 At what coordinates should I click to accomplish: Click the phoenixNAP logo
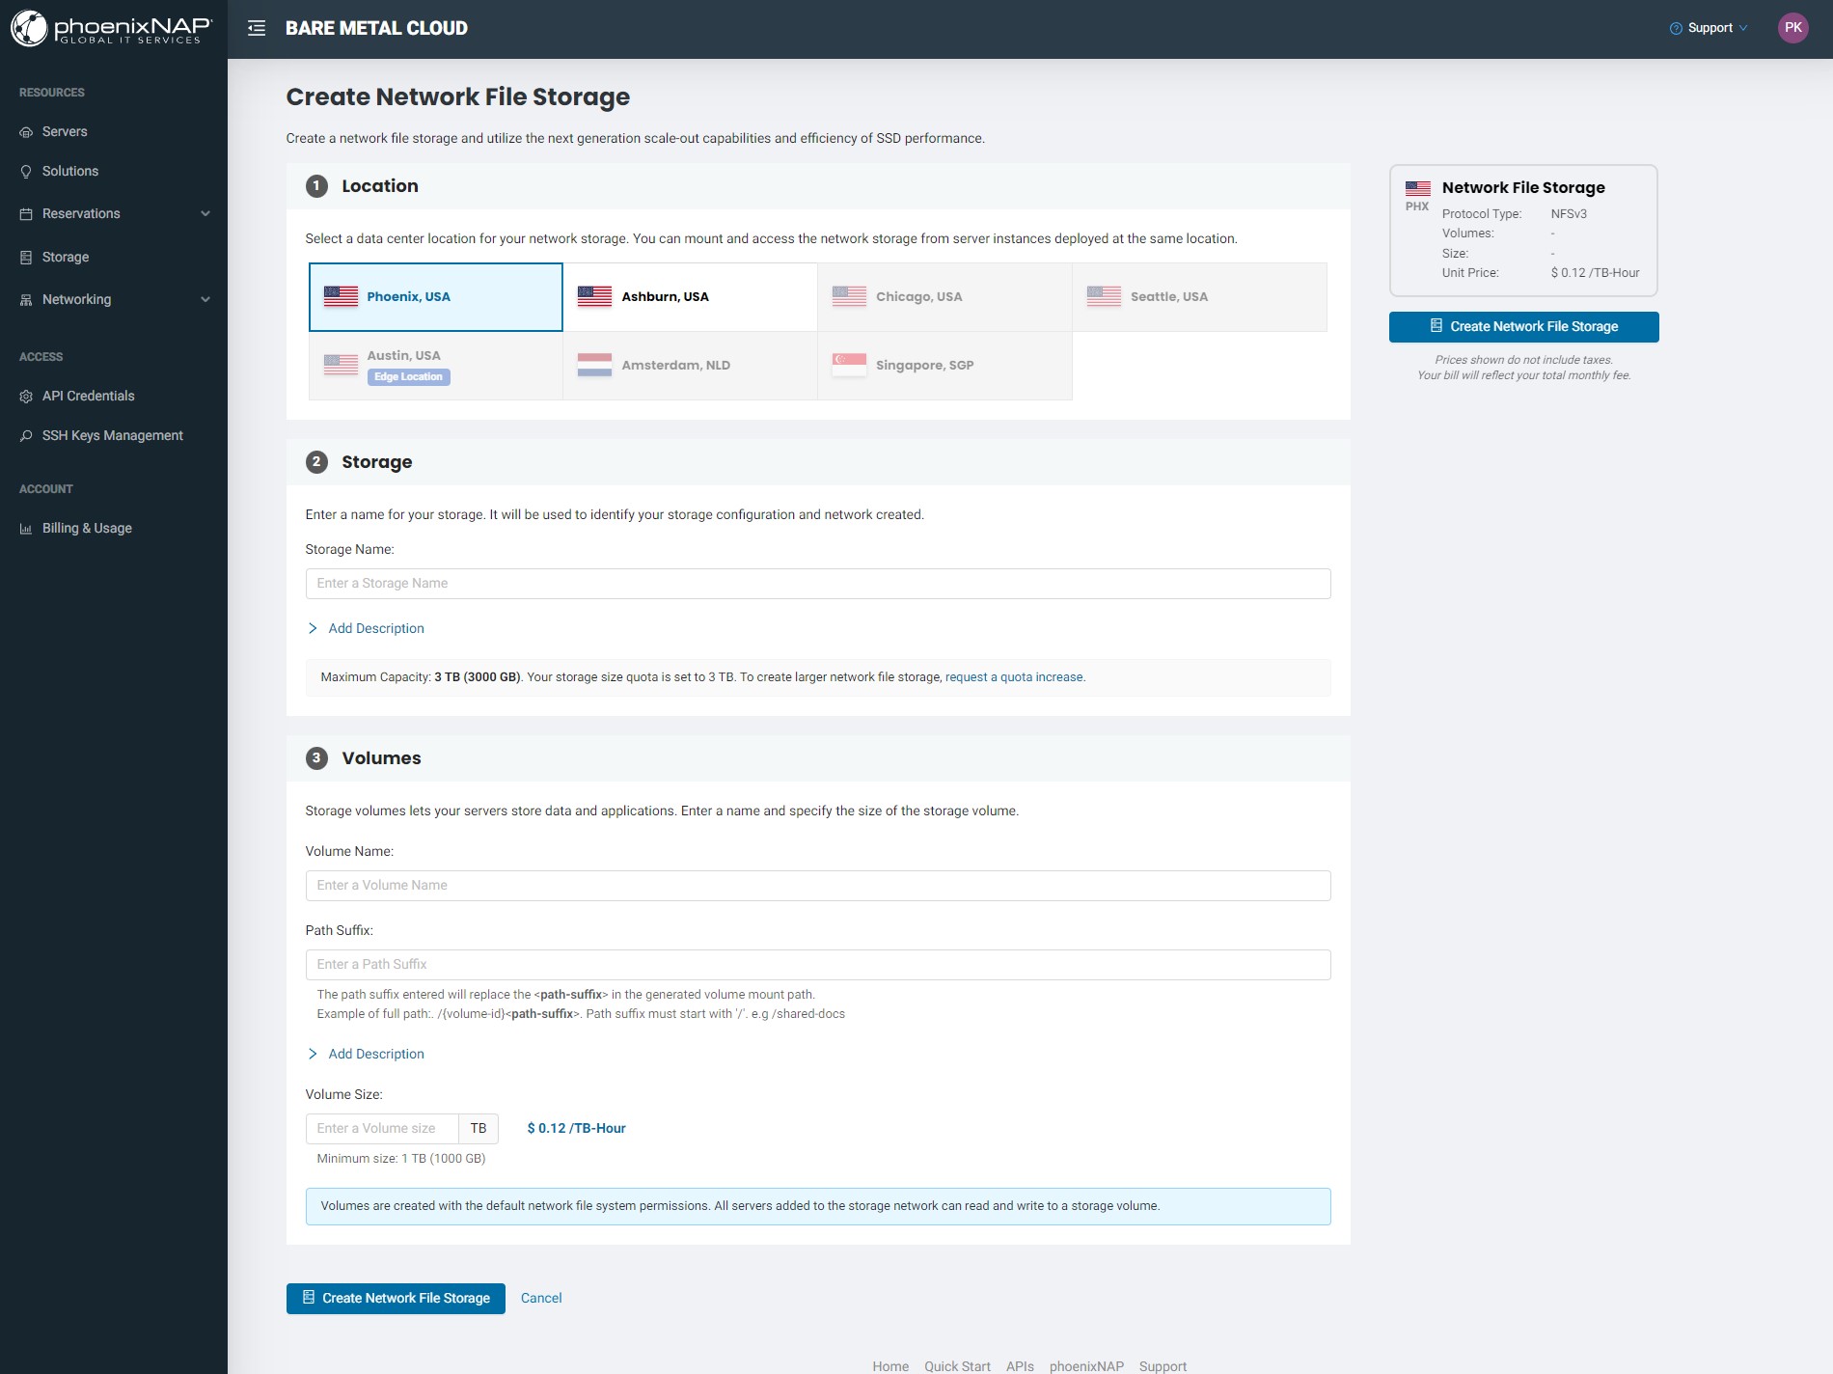112,28
